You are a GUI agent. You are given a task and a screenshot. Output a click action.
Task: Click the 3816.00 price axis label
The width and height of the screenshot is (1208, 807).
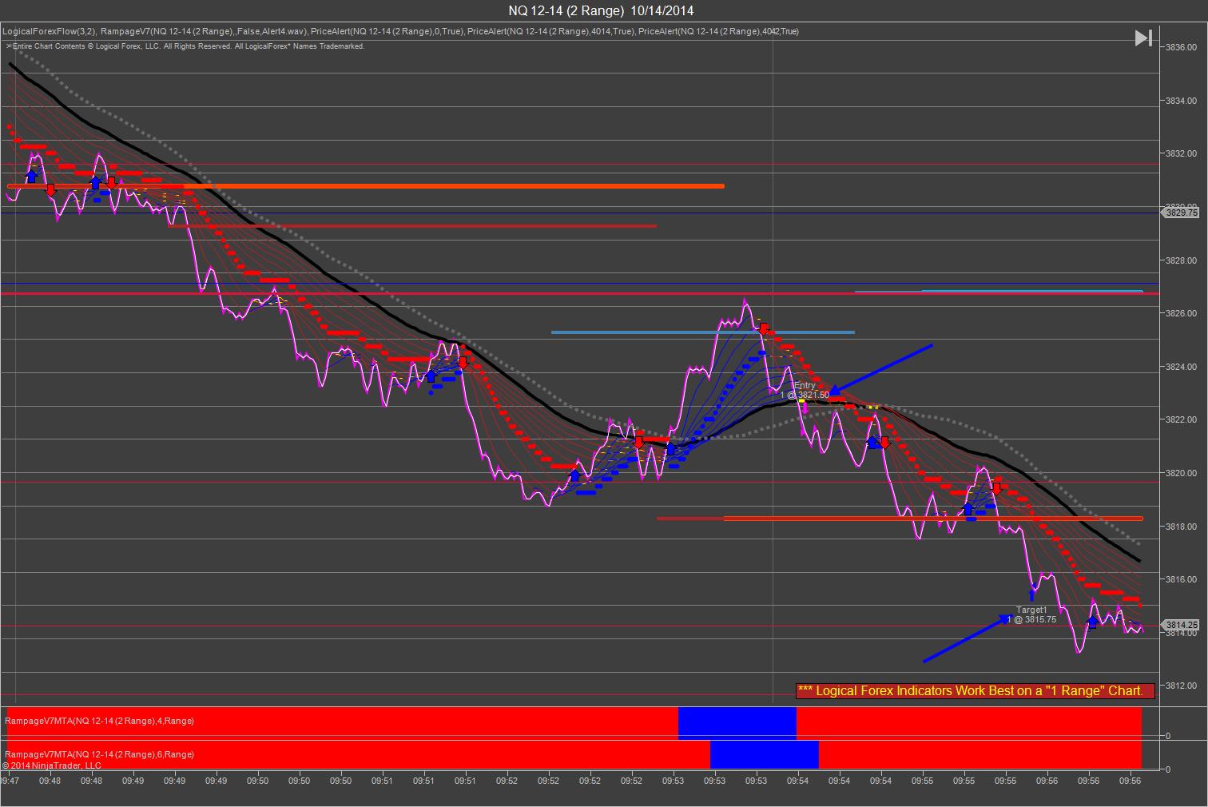pos(1181,579)
